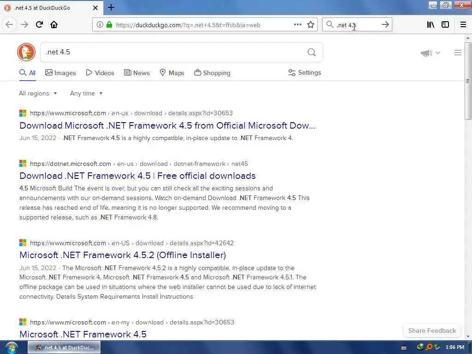Screen dimensions: 472x354
Task: Toggle the sidebar view icon
Action: click(x=445, y=25)
